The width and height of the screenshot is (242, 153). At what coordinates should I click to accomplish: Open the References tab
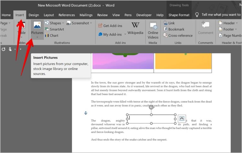click(x=67, y=15)
